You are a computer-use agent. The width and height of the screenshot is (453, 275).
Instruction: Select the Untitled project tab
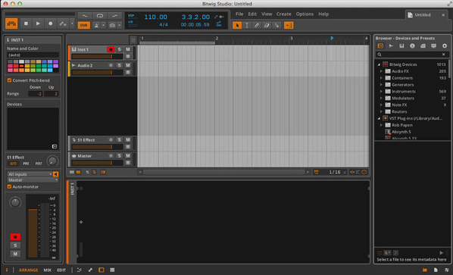tap(423, 14)
